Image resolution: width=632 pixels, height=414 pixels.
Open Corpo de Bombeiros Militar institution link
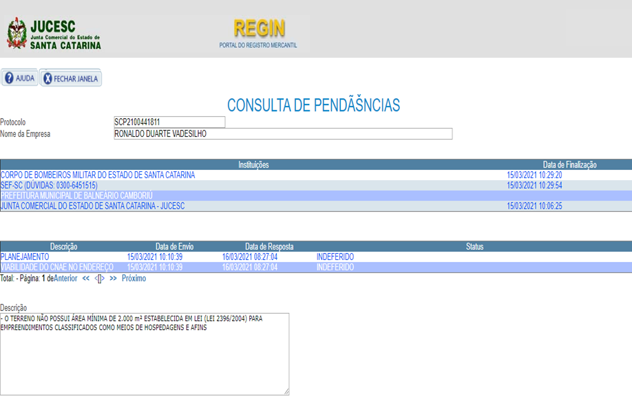[x=98, y=175]
